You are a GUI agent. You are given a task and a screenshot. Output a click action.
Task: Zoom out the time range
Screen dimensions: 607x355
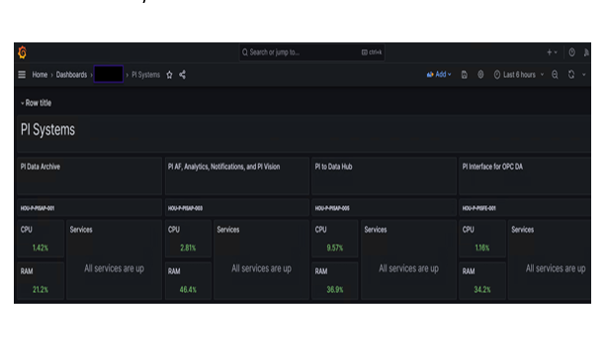point(555,75)
